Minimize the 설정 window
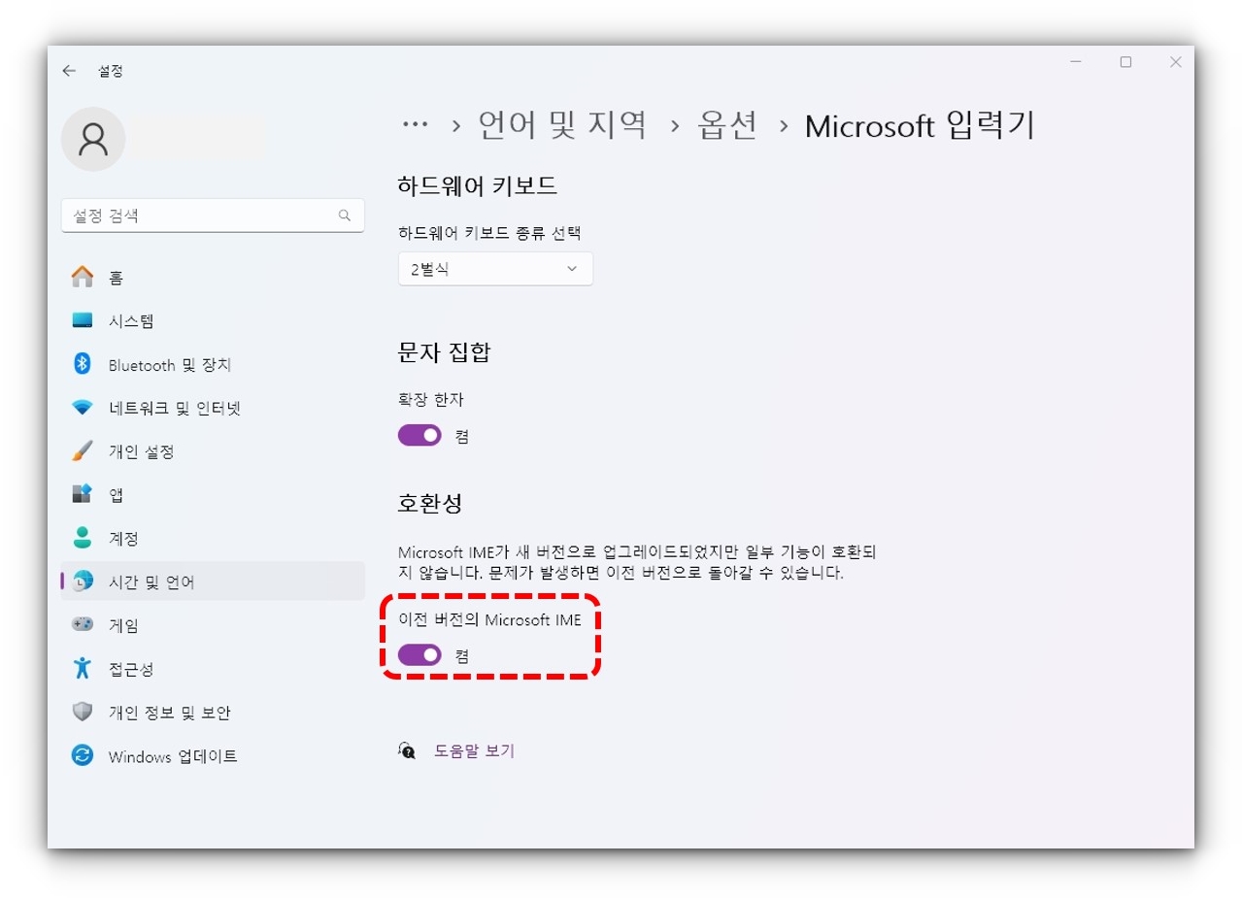This screenshot has width=1242, height=898. (x=1075, y=62)
